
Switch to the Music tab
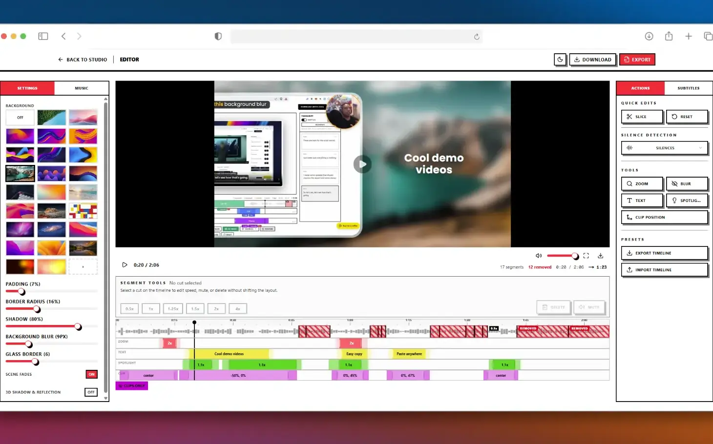[81, 88]
